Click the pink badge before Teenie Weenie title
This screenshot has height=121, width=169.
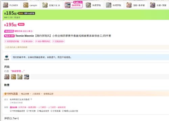(9, 36)
